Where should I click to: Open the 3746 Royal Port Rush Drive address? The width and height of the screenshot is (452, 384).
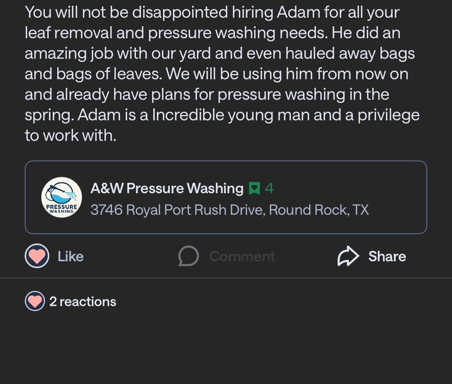pyautogui.click(x=177, y=210)
